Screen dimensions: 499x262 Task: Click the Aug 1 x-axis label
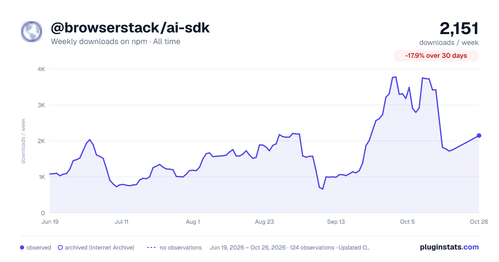pyautogui.click(x=193, y=222)
